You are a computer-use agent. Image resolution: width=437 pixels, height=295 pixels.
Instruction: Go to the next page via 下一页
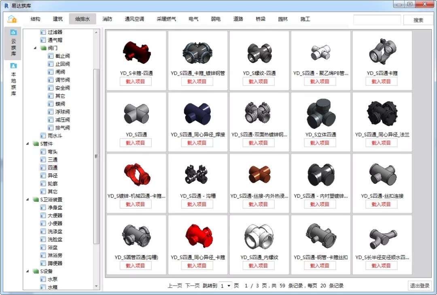(193, 286)
